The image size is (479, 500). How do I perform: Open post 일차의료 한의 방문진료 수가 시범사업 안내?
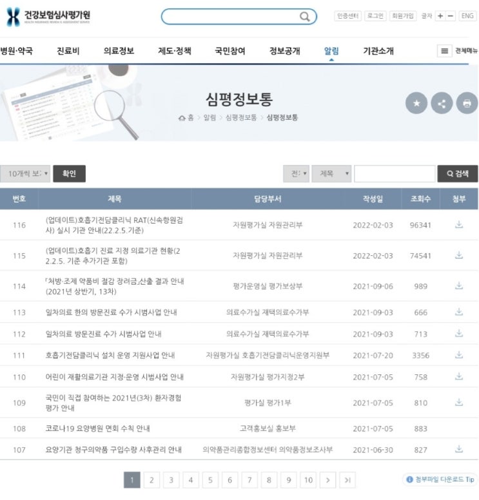coord(111,312)
